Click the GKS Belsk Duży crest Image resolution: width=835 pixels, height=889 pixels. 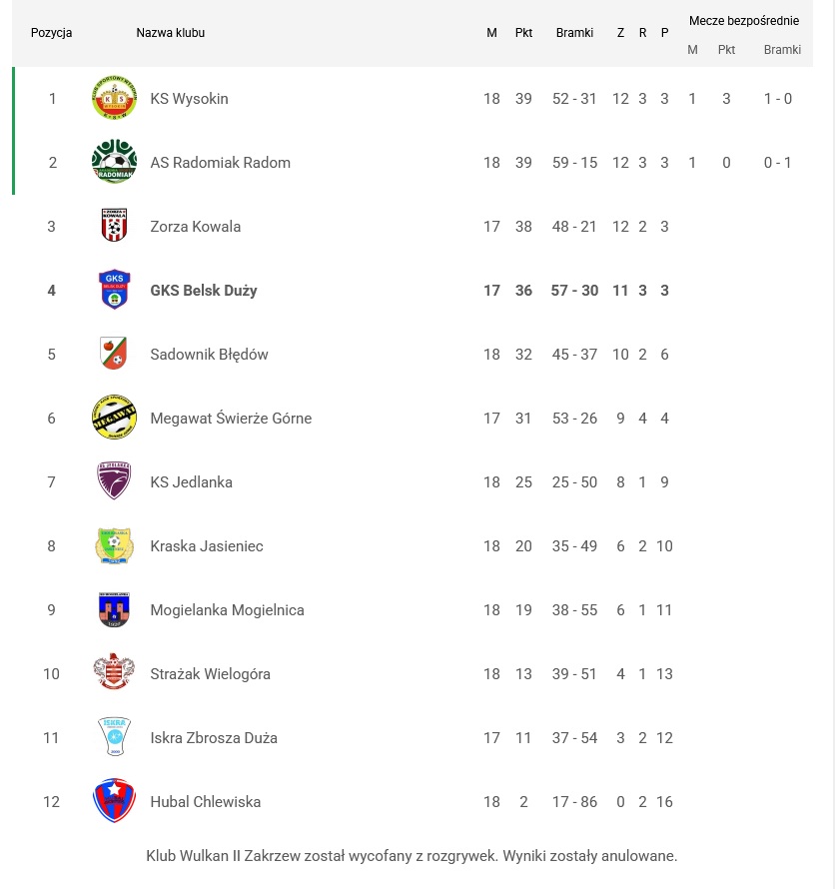[114, 291]
